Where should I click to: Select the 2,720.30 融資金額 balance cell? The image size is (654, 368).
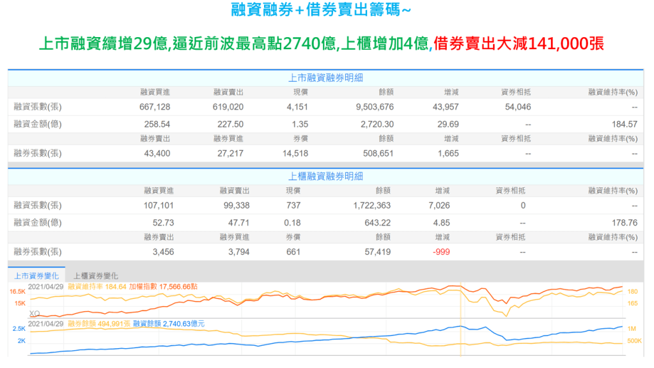tap(377, 125)
